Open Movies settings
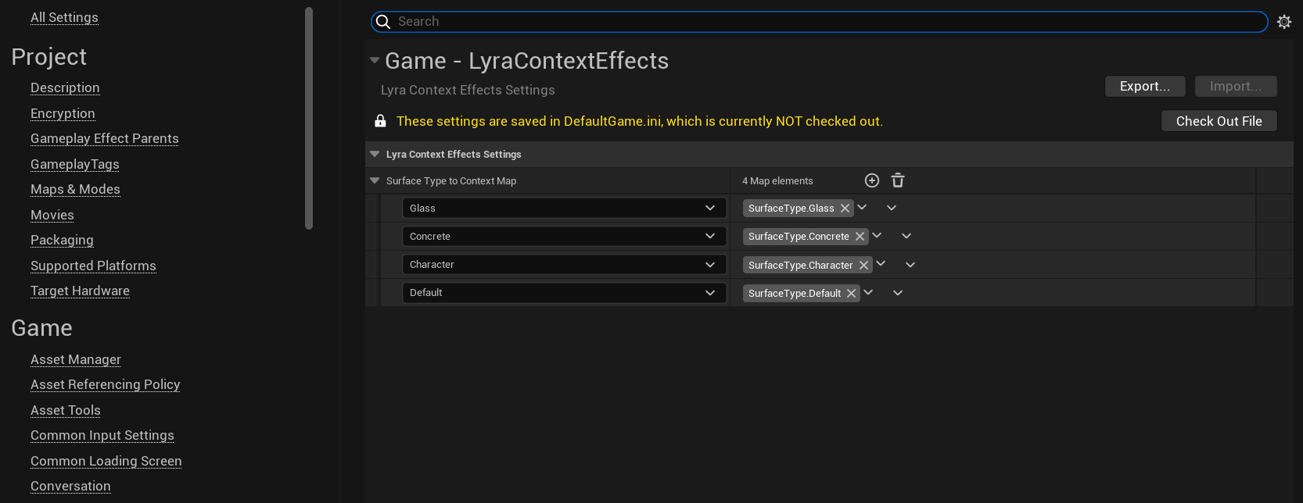Viewport: 1303px width, 503px height. [x=52, y=215]
